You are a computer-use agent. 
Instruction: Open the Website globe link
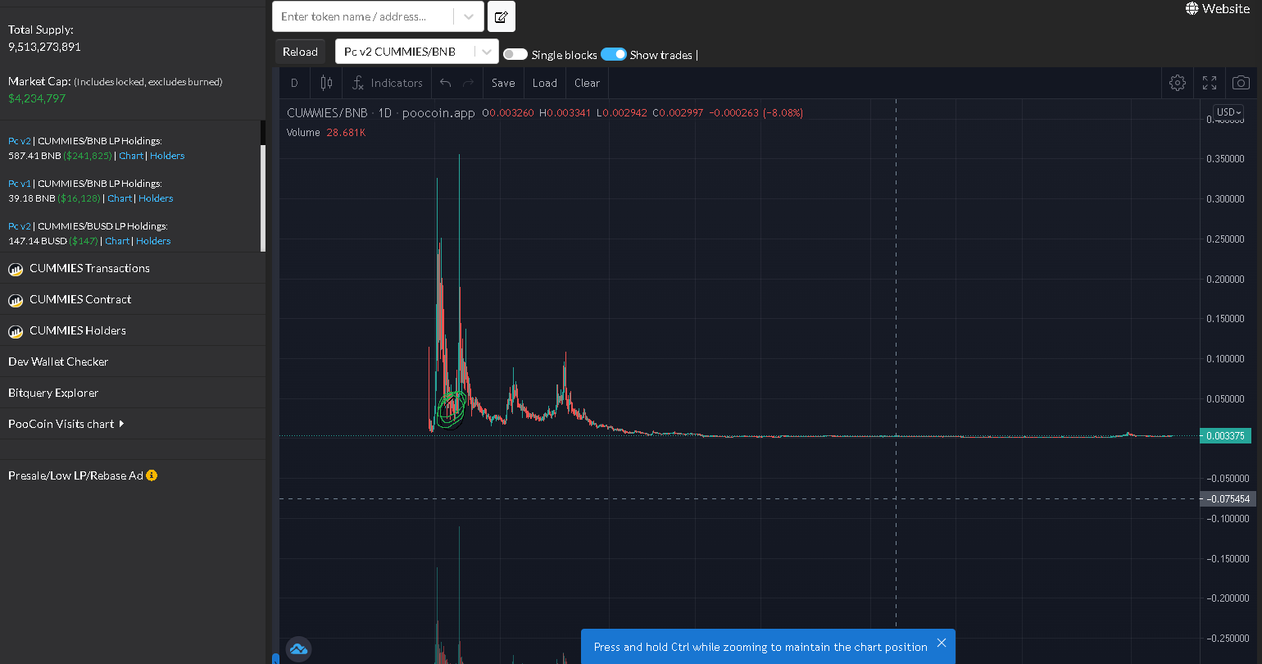(x=1217, y=9)
